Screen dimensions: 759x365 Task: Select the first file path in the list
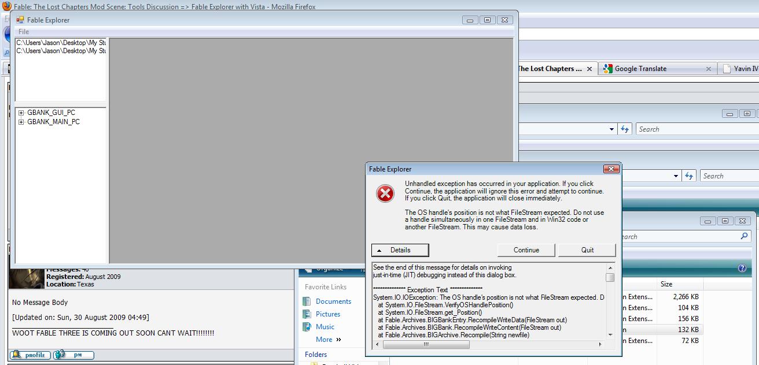[x=61, y=43]
